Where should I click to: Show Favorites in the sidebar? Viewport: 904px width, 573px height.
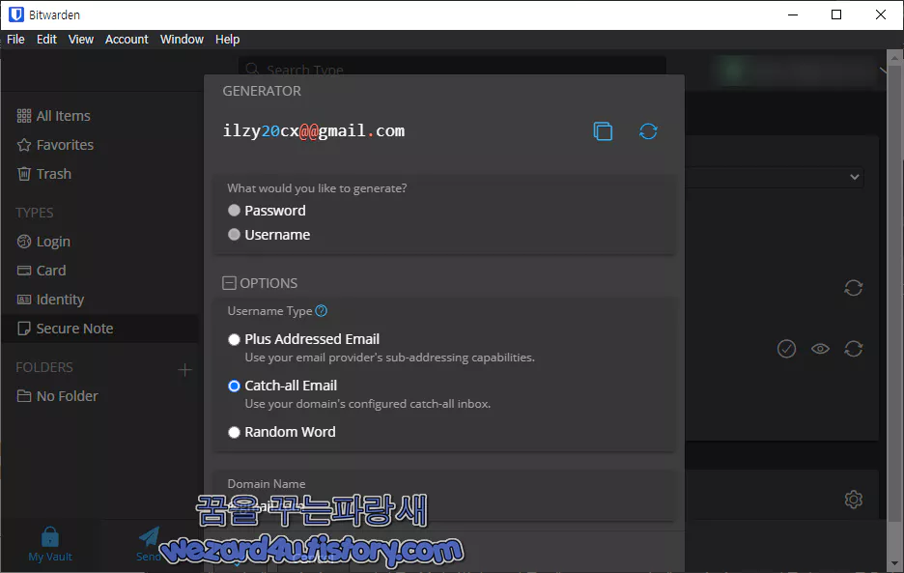coord(65,145)
